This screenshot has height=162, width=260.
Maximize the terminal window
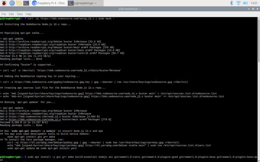tap(253, 9)
